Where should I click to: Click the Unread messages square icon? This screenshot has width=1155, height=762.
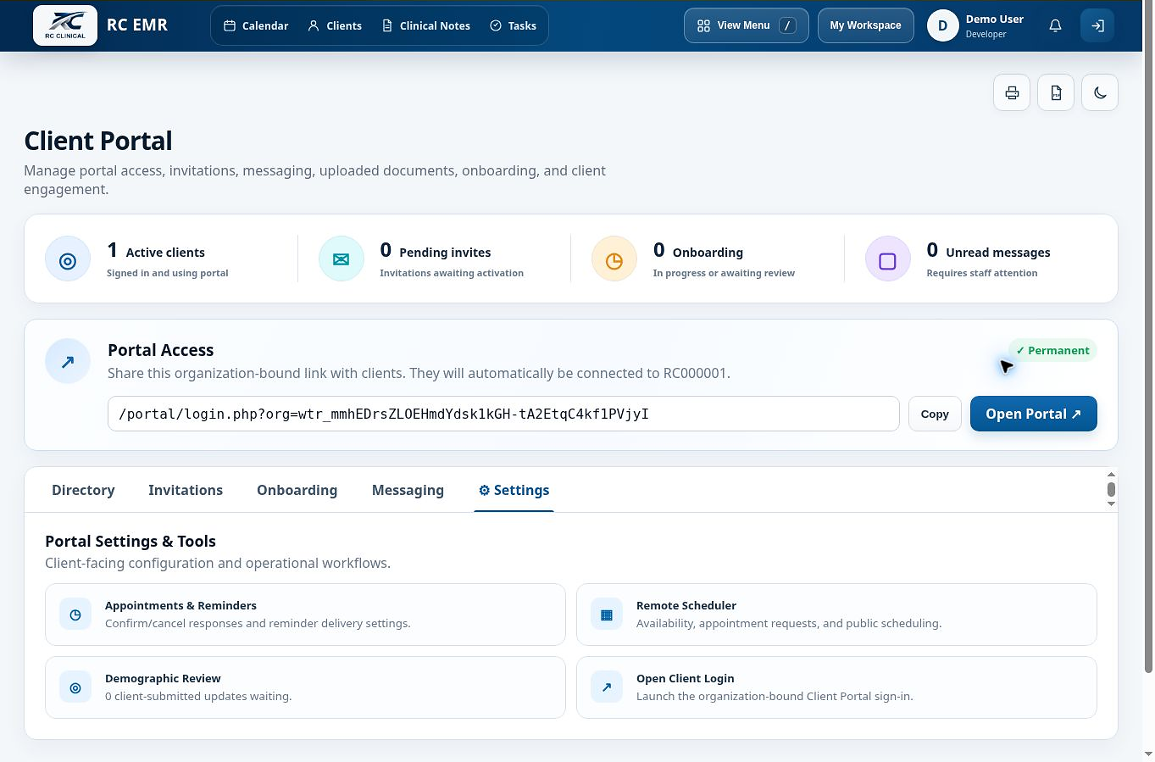click(x=888, y=259)
